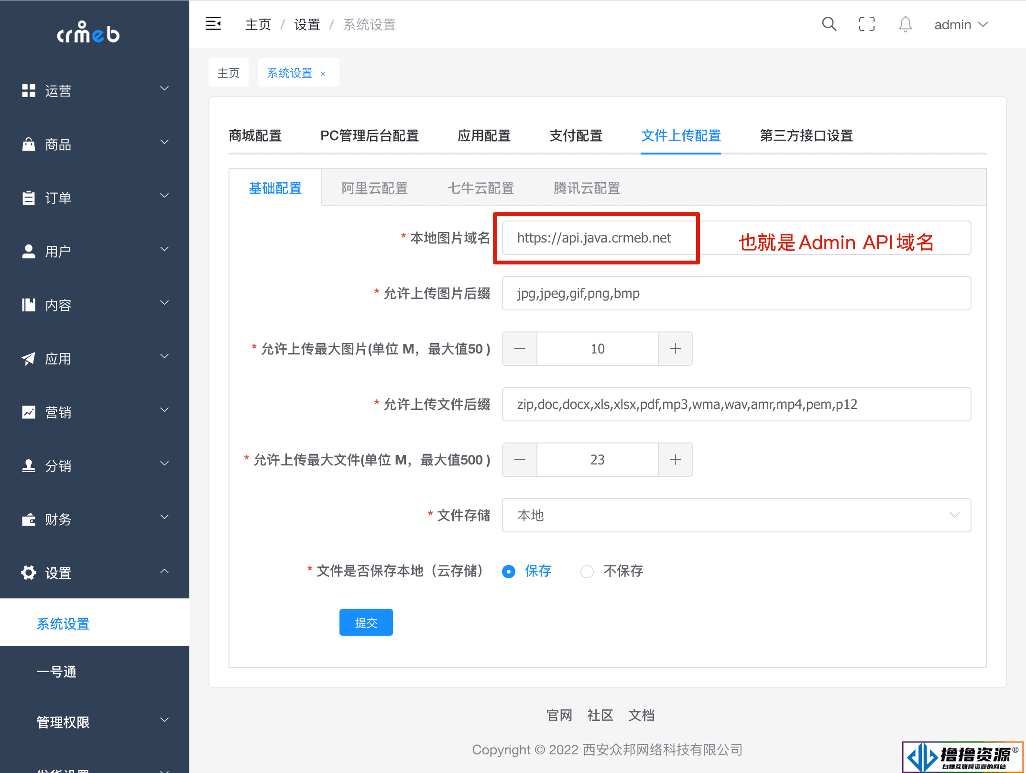
Task: Open 系统设置 in sidebar submenu
Action: [x=95, y=623]
